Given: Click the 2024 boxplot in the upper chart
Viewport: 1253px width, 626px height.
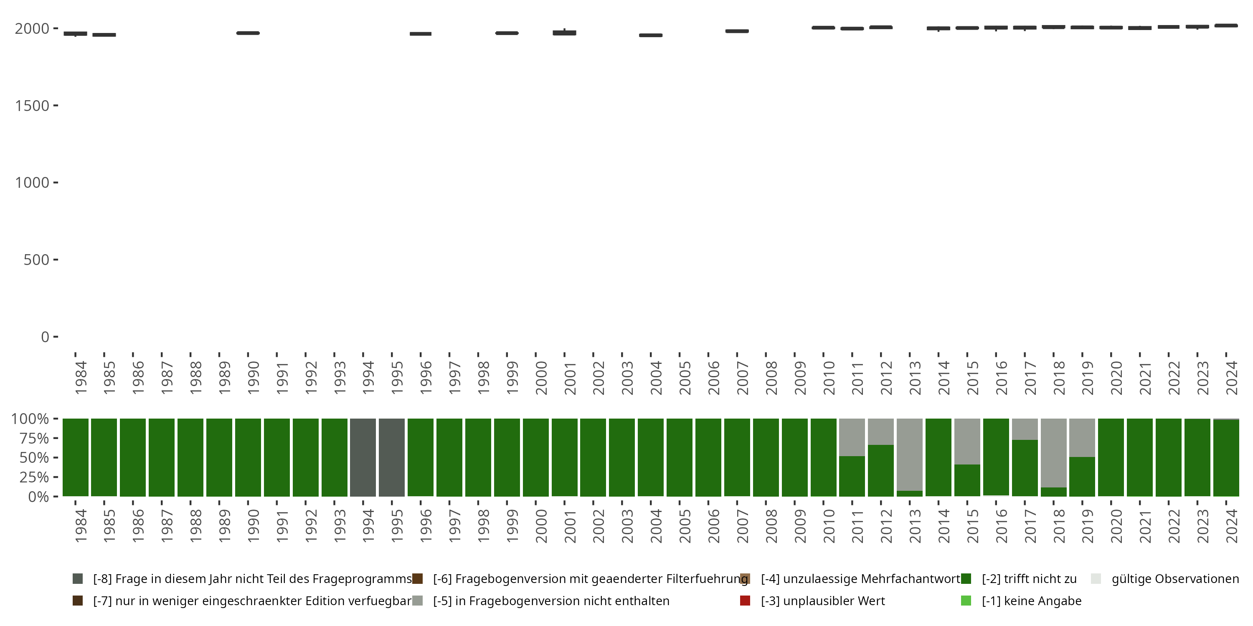Looking at the screenshot, I should click(1226, 25).
